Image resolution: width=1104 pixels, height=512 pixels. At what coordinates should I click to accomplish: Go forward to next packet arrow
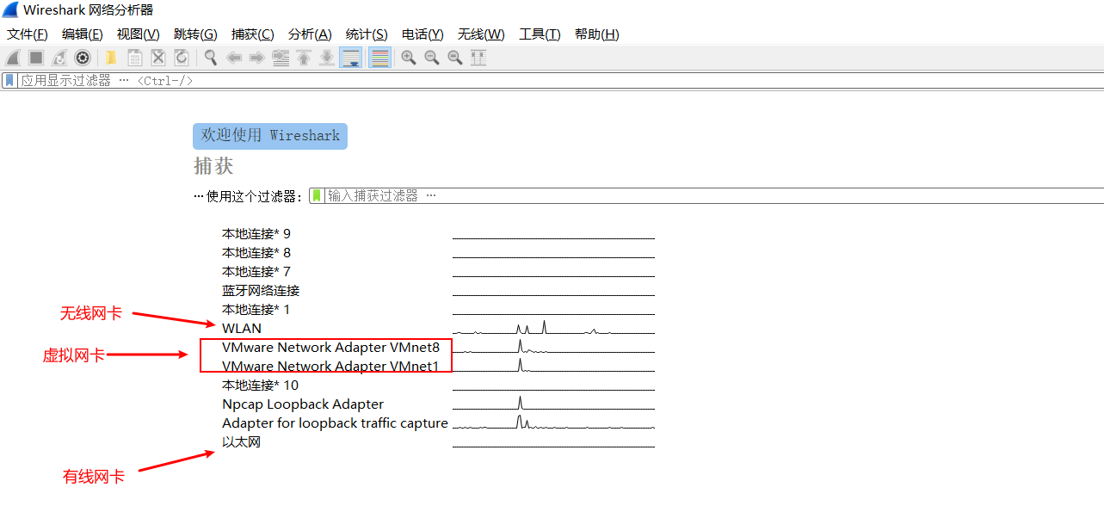point(256,58)
